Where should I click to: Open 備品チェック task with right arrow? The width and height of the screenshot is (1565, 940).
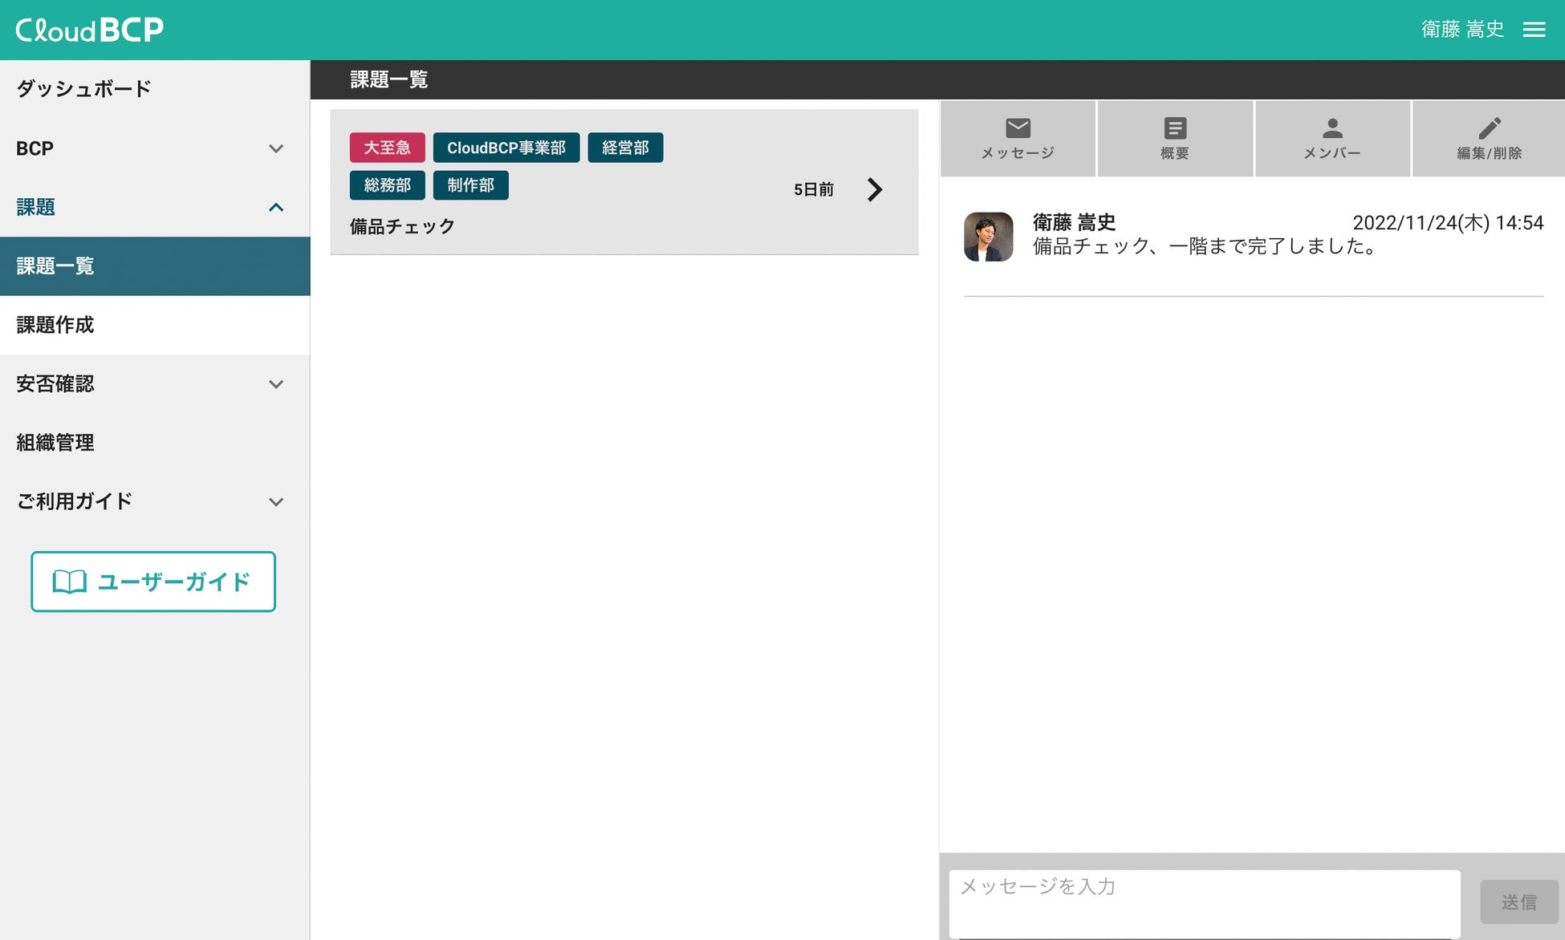tap(875, 189)
